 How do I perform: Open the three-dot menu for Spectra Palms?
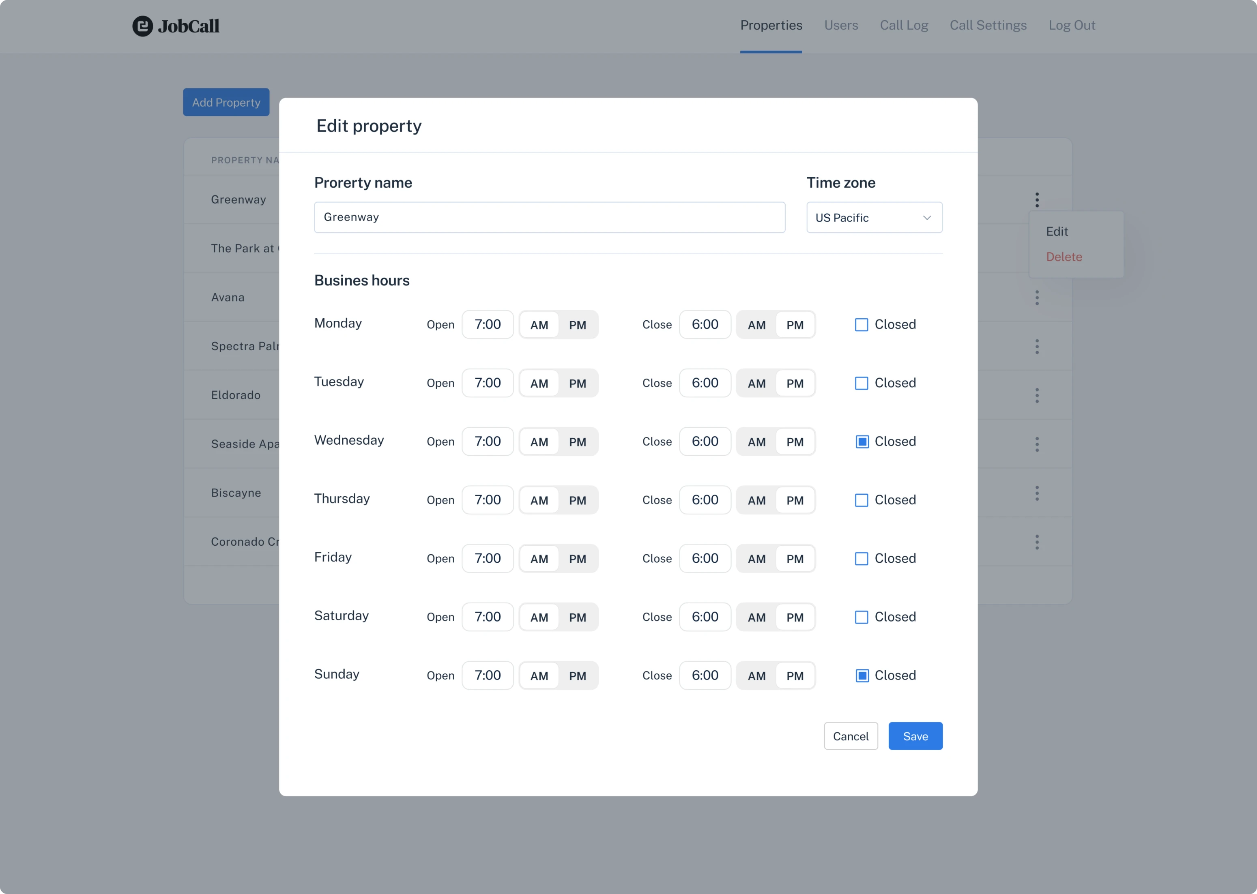[x=1037, y=346]
